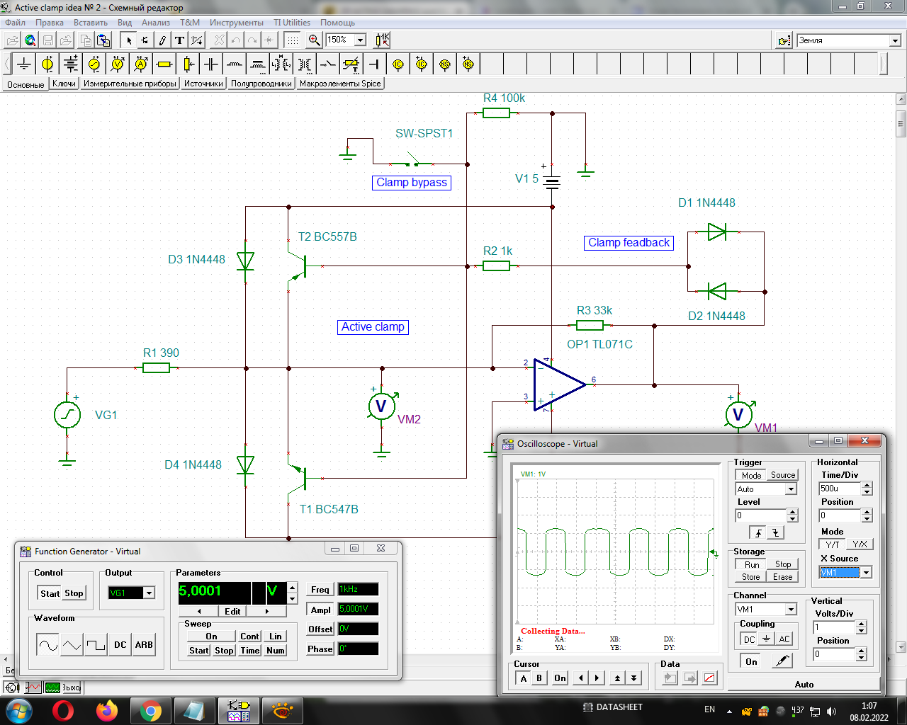Choose the text tool in toolbar

179,40
